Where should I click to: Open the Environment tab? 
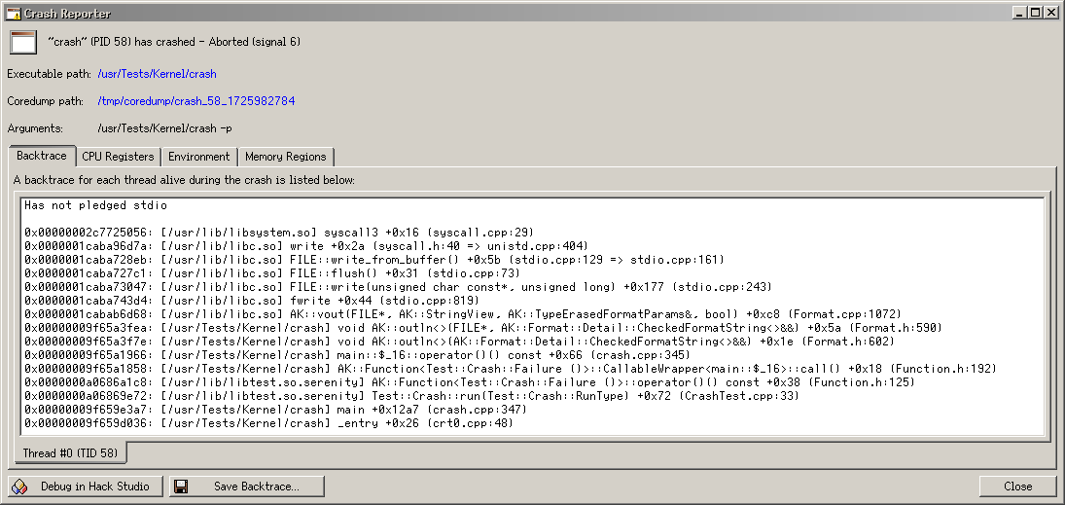pos(198,157)
